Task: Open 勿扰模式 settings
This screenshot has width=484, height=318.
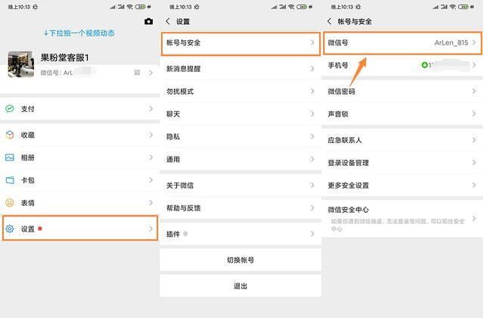Action: [x=240, y=92]
